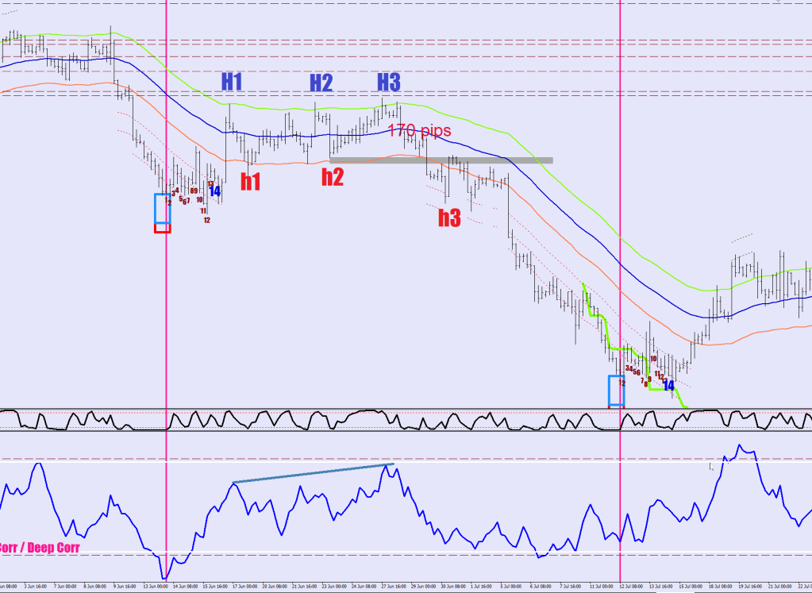Click the right blue rectangle near 12 Jul
The height and width of the screenshot is (593, 812).
tap(616, 390)
